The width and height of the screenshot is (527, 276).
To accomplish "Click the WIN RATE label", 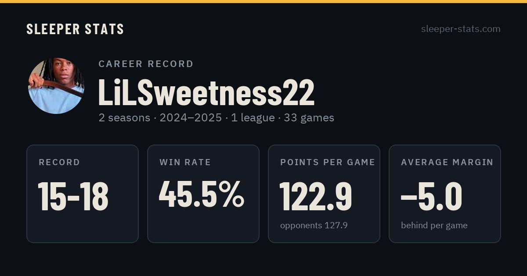I will 185,163.
